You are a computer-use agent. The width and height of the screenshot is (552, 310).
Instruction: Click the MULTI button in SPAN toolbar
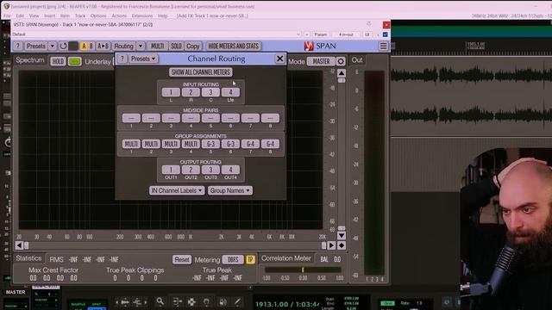(x=157, y=46)
